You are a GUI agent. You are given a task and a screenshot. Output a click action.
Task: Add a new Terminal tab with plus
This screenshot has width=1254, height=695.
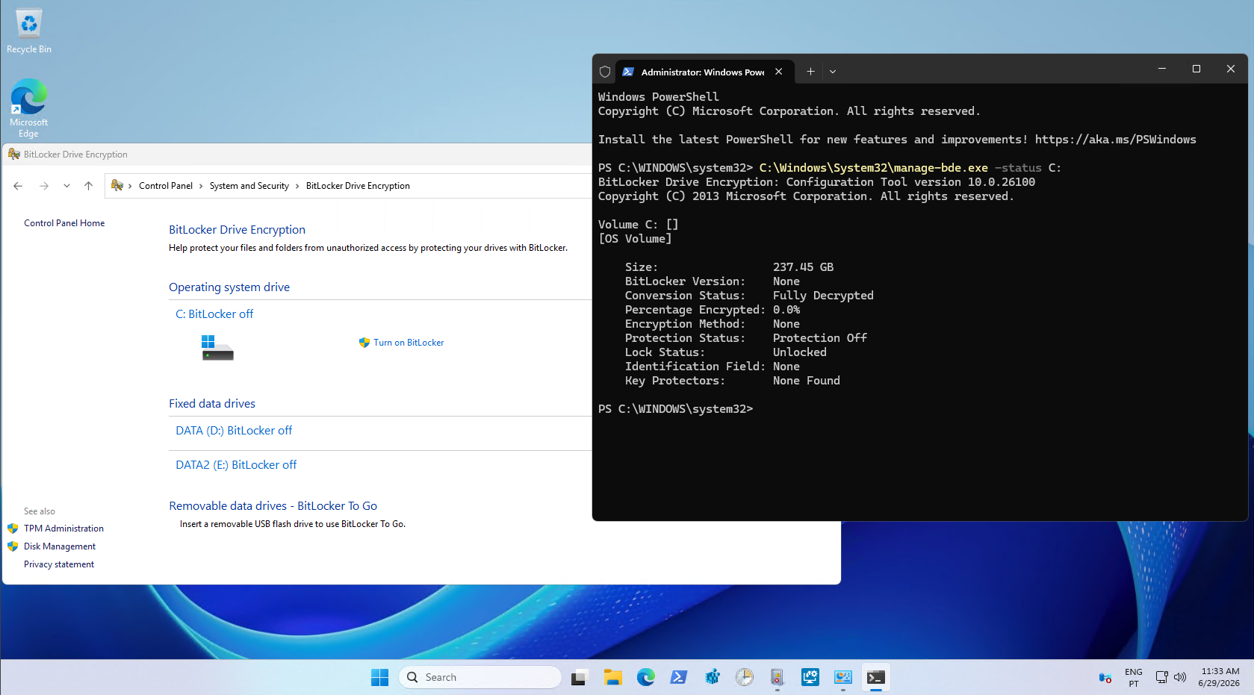[x=810, y=72]
